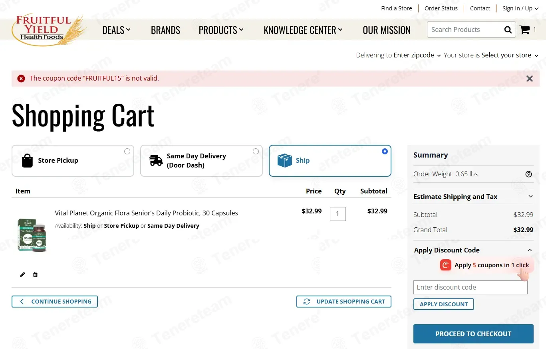Click the refresh icon on Update Shopping Cart
This screenshot has width=546, height=349.
(x=307, y=302)
